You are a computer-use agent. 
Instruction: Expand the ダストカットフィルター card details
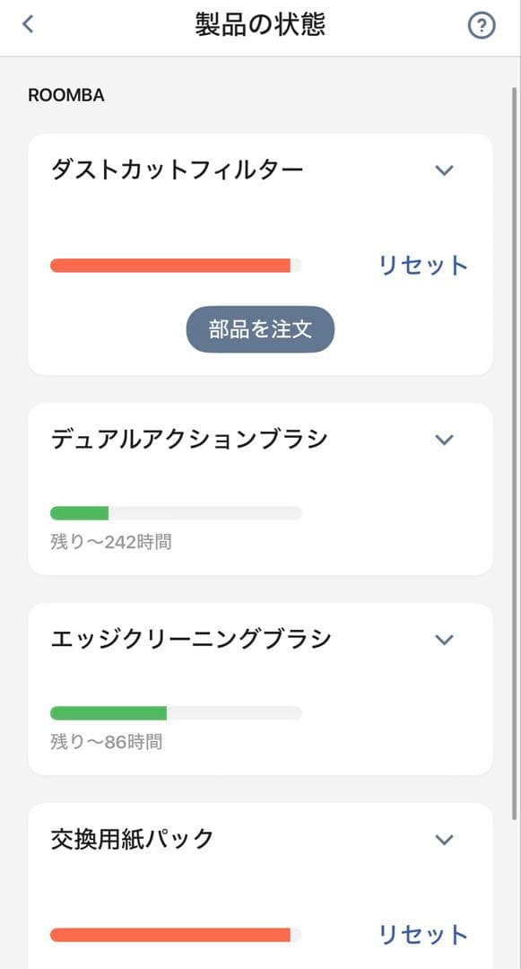[444, 169]
